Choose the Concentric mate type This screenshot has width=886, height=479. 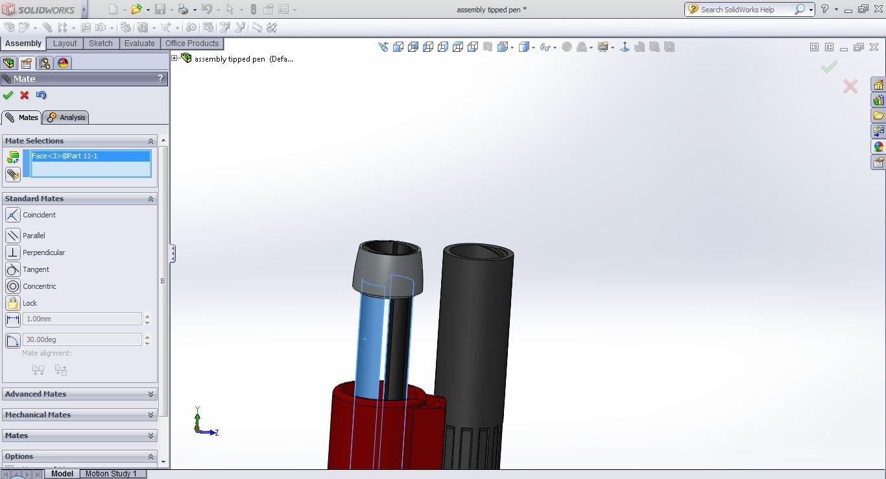click(12, 286)
